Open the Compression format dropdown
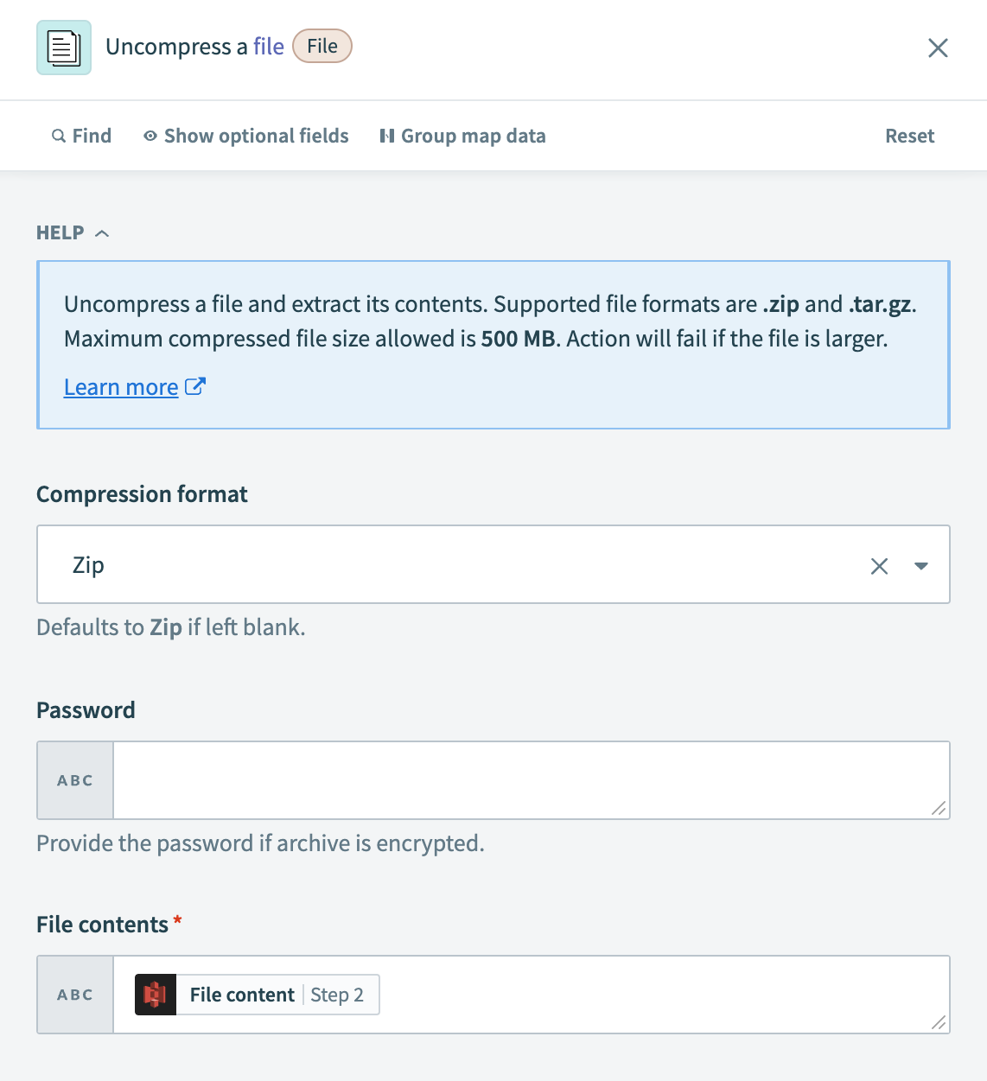Image resolution: width=987 pixels, height=1081 pixels. coord(921,565)
